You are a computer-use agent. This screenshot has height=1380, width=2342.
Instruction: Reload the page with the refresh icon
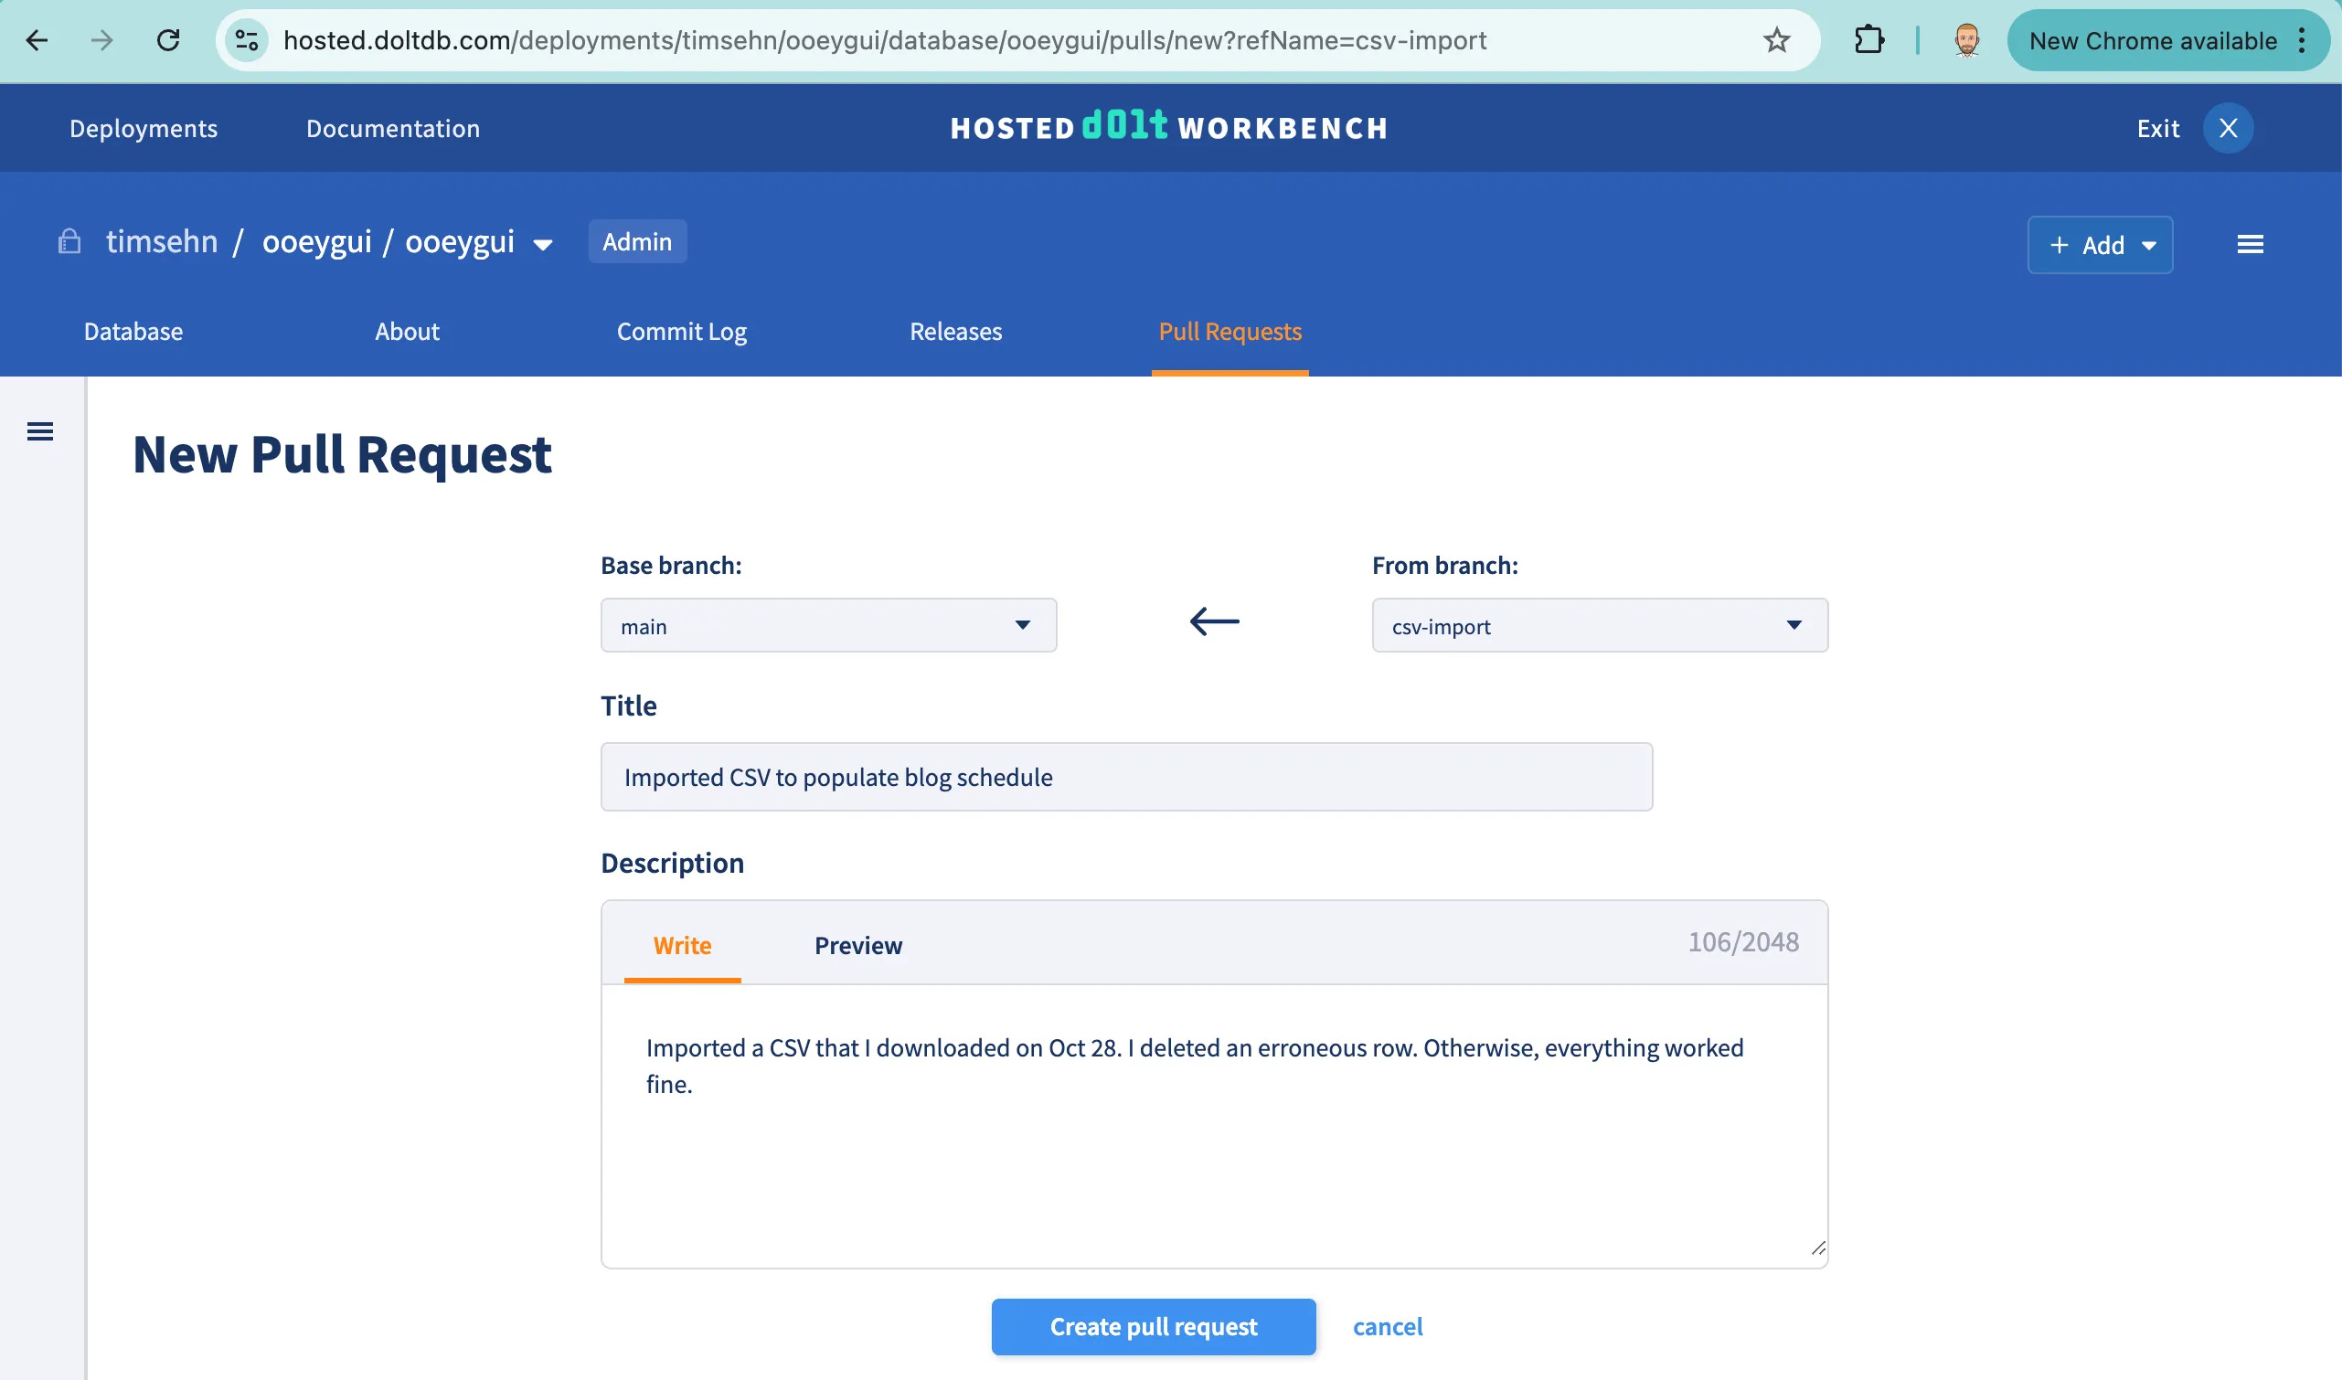168,40
